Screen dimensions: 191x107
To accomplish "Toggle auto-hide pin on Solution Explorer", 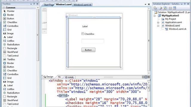I will tap(185, 4).
